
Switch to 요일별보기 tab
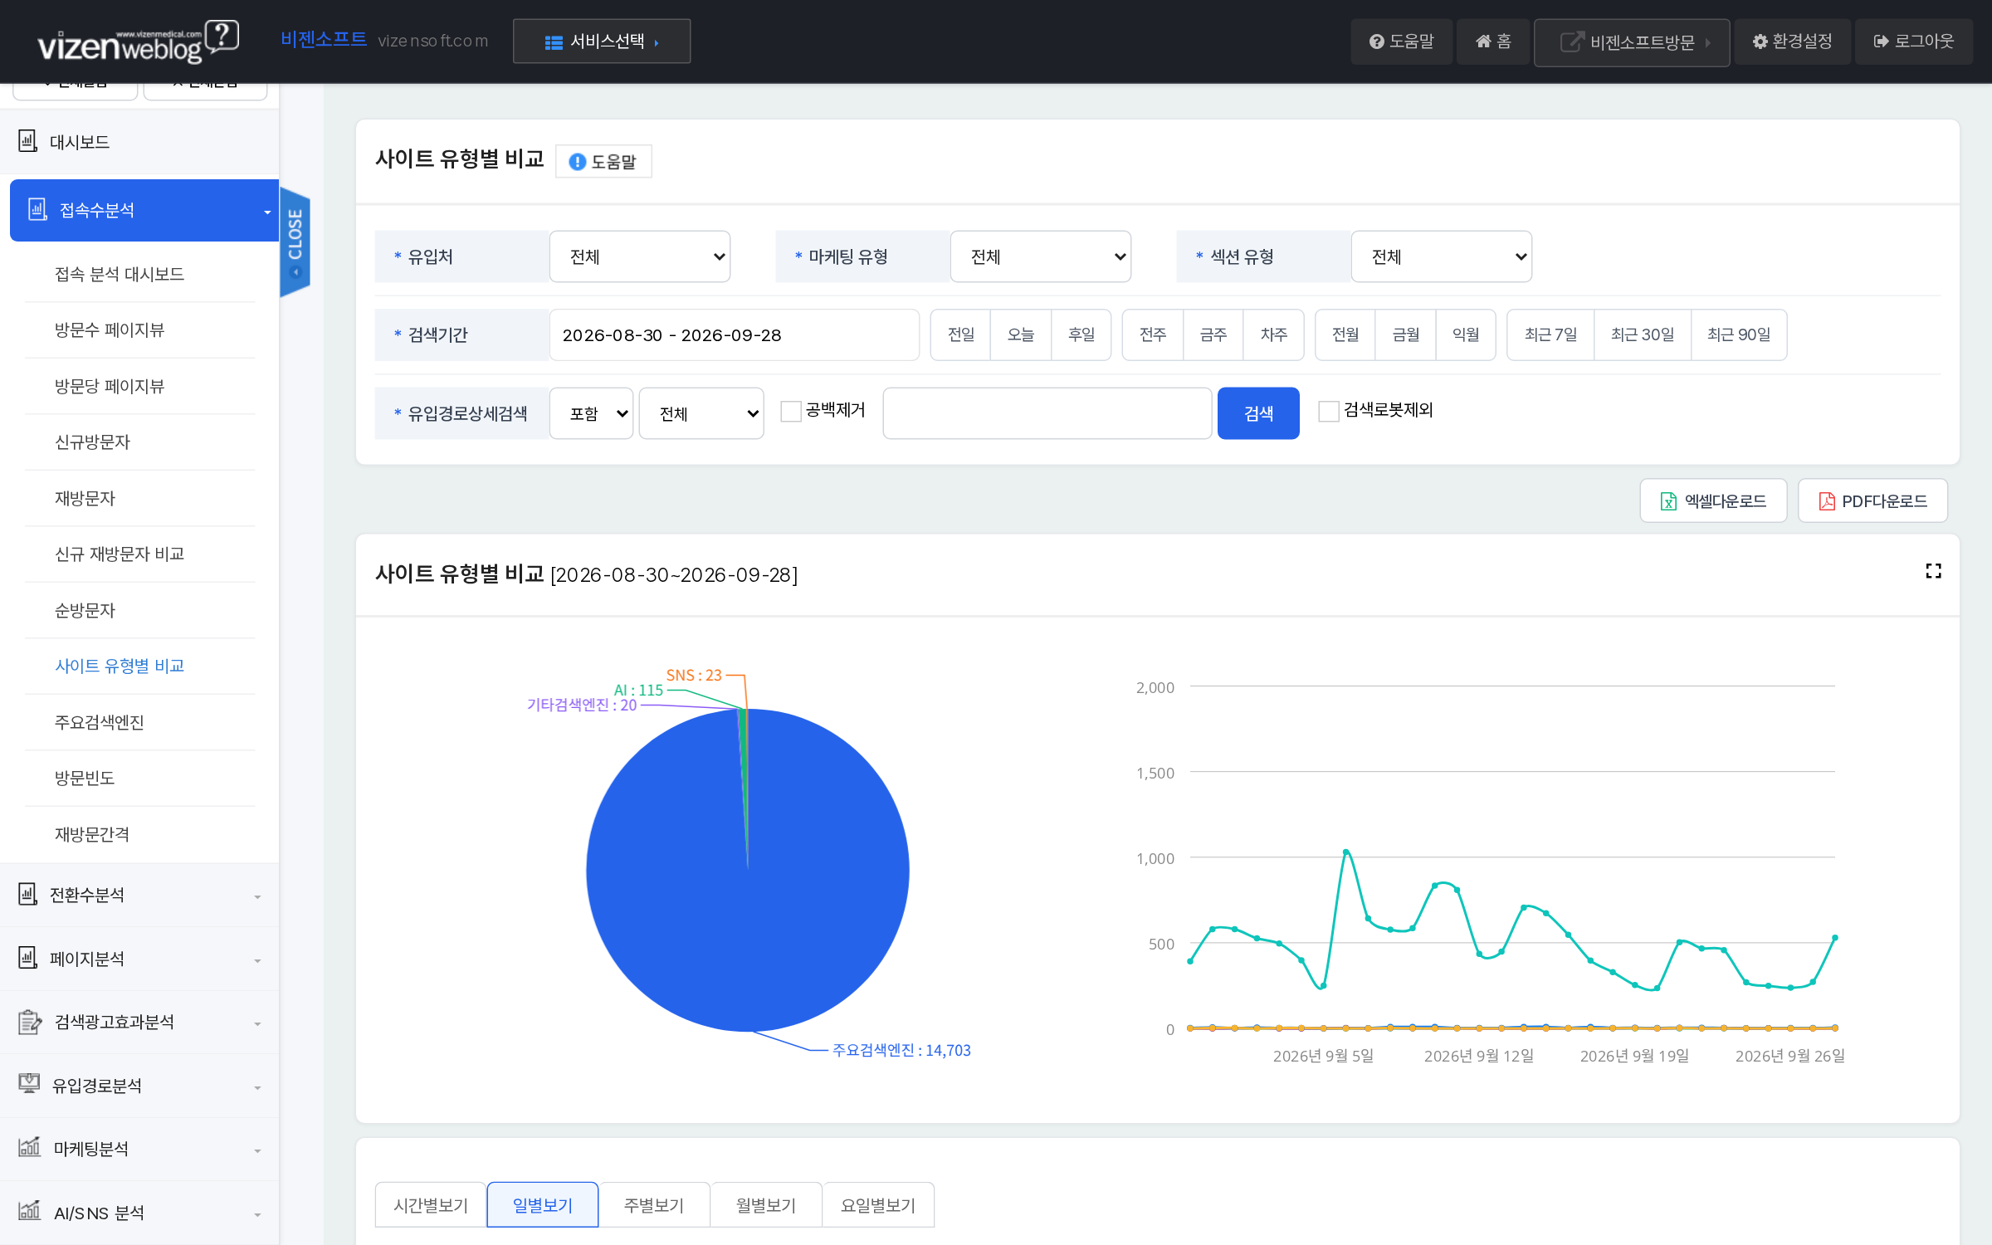point(878,1204)
